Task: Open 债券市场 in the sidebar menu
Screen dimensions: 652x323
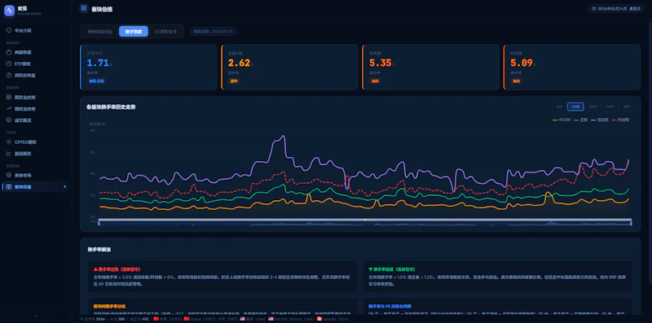Action: [36, 175]
